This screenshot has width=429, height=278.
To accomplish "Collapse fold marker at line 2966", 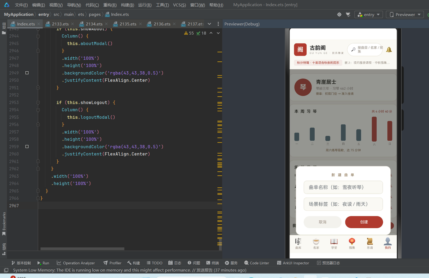I will 38,198.
